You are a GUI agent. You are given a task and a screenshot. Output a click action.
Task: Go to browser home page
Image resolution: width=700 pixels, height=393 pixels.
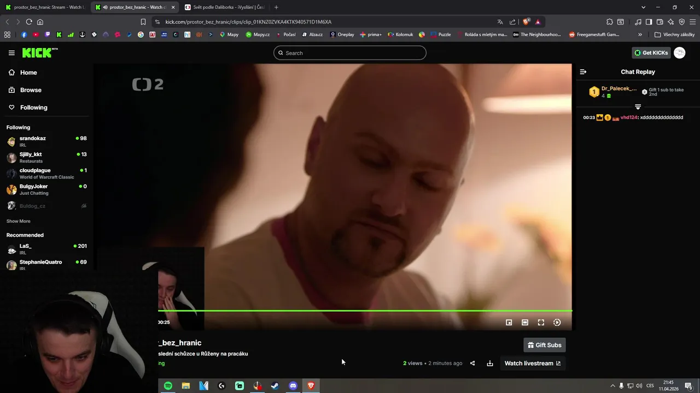click(x=40, y=22)
